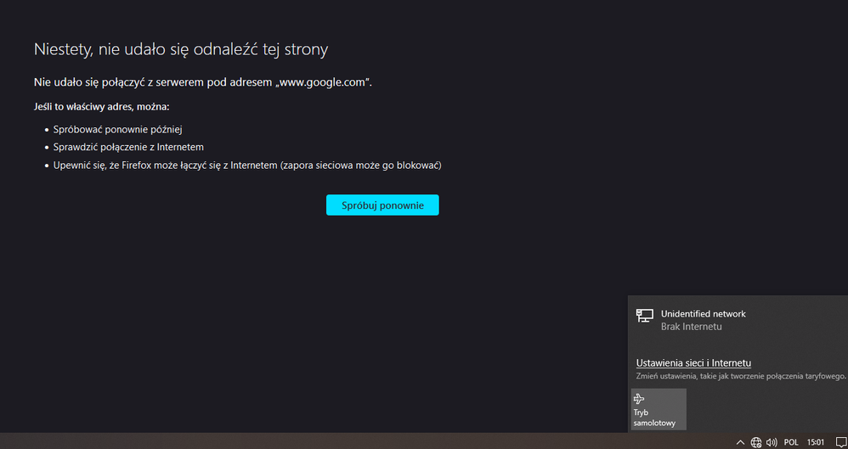Click the empty taskbar area
Screen dimensions: 848x449
pos(340,441)
